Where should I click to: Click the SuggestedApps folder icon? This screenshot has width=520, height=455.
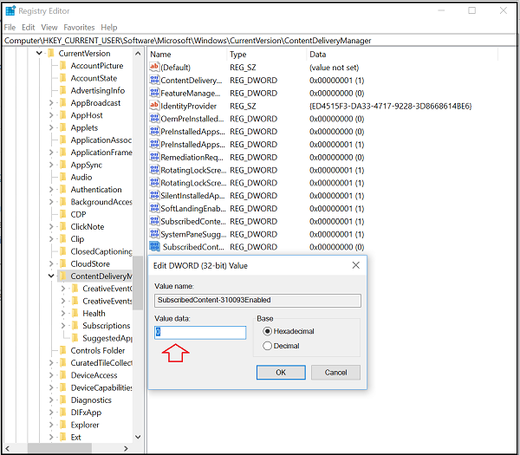(75, 338)
